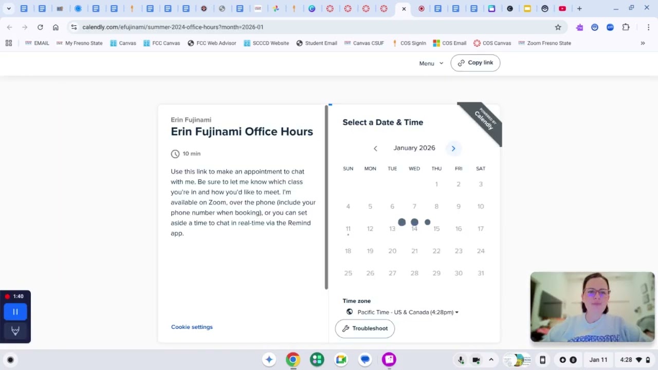The image size is (658, 370).
Task: Show all bookmarks overflow chevron
Action: (x=643, y=43)
